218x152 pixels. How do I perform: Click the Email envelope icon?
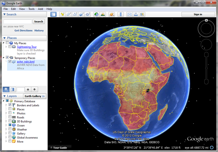click(x=129, y=14)
